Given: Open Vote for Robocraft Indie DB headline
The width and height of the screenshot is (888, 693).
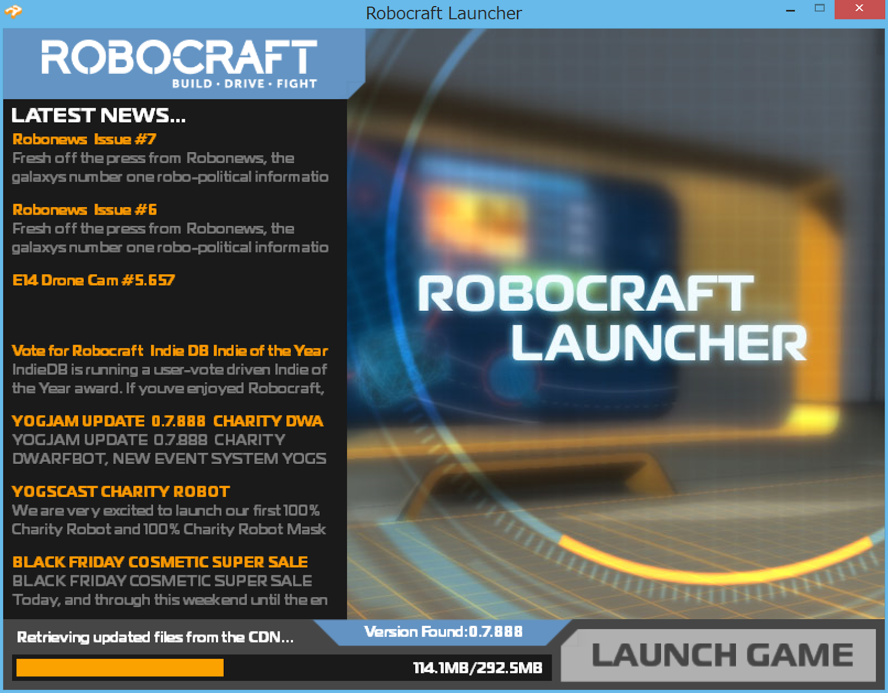Looking at the screenshot, I should click(x=170, y=350).
